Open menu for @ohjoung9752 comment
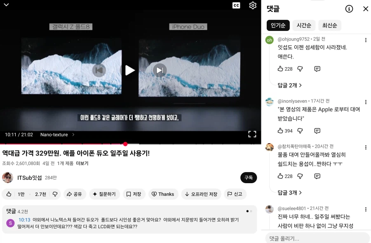The height and width of the screenshot is (243, 371). click(366, 40)
